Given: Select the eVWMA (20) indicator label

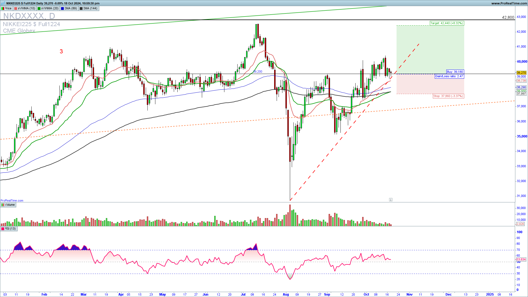Looking at the screenshot, I should point(48,9).
